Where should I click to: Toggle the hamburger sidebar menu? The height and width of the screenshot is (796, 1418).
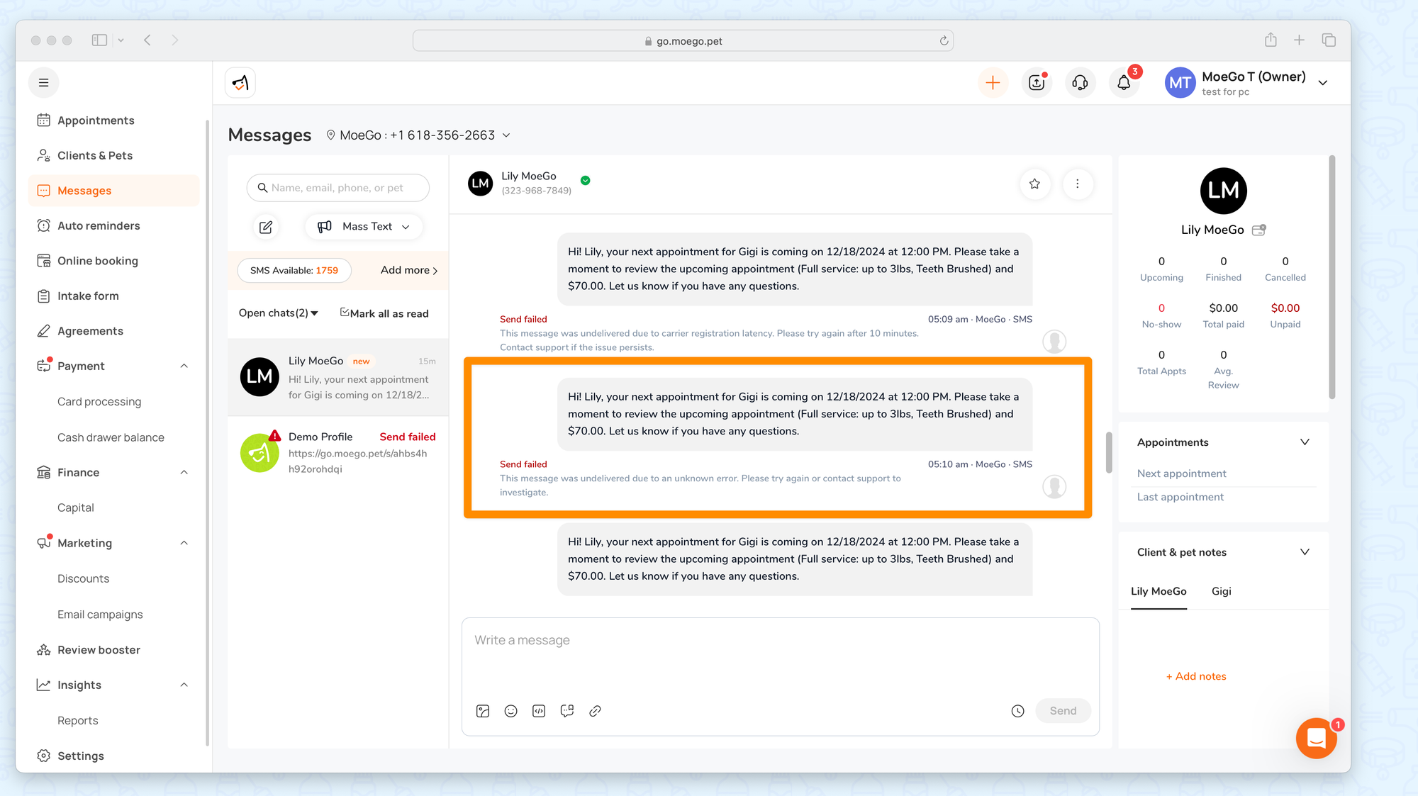[x=43, y=83]
